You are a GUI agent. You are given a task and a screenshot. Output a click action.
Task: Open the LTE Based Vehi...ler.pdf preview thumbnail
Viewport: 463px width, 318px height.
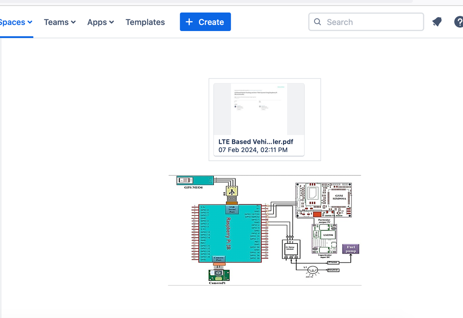point(259,109)
